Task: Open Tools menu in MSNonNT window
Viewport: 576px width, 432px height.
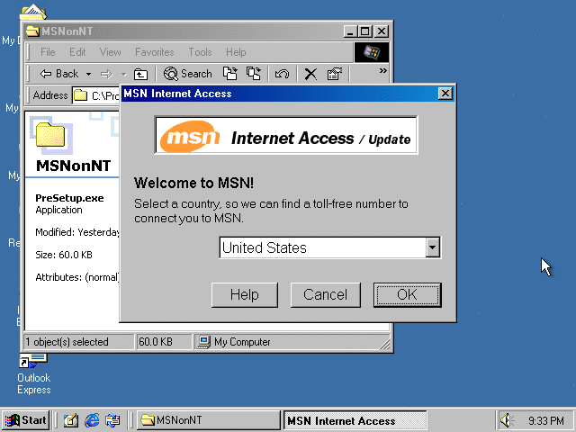Action: 200,52
